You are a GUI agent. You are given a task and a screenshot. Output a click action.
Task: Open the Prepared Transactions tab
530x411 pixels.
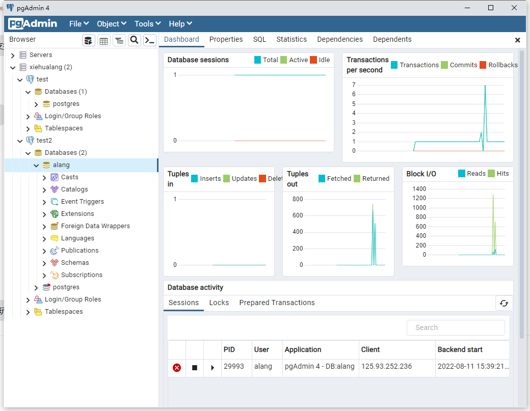[277, 303]
